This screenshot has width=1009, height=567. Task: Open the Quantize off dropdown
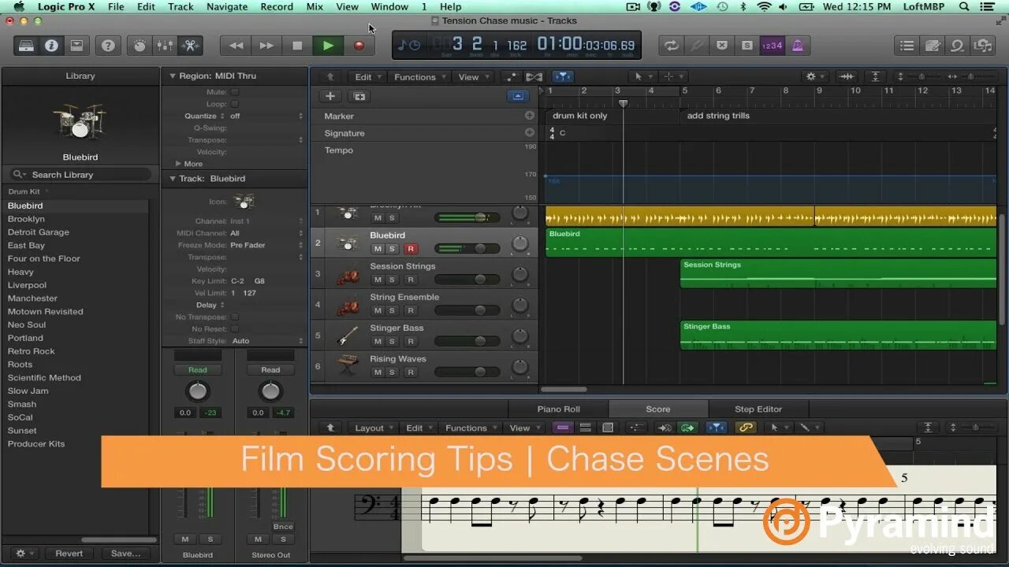266,116
